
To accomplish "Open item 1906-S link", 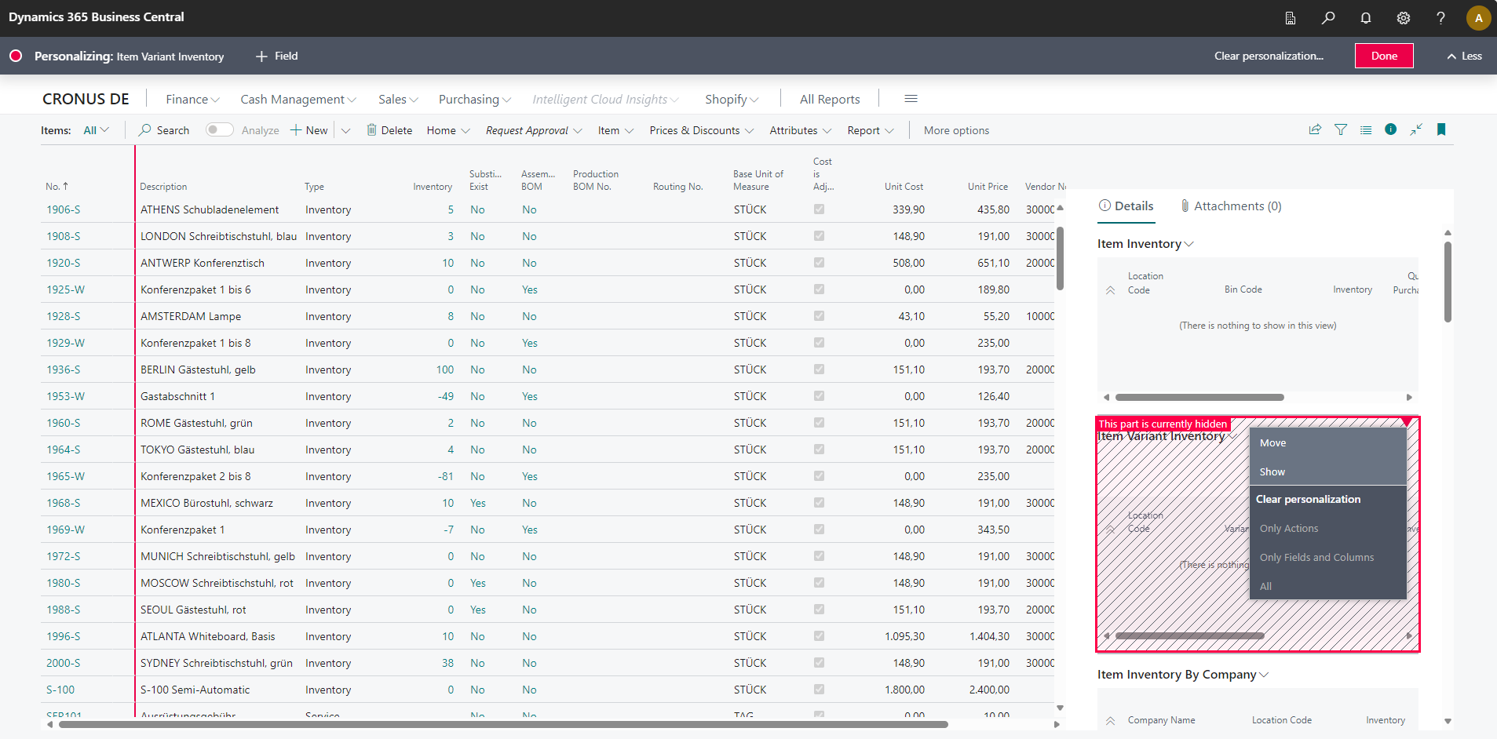I will (x=64, y=209).
